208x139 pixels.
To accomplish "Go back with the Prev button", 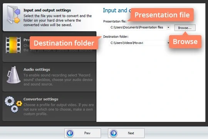I will click(x=82, y=133).
